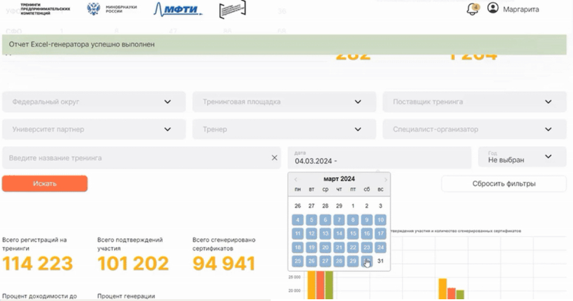
Task: Select March 7 in calendar
Action: click(x=339, y=220)
